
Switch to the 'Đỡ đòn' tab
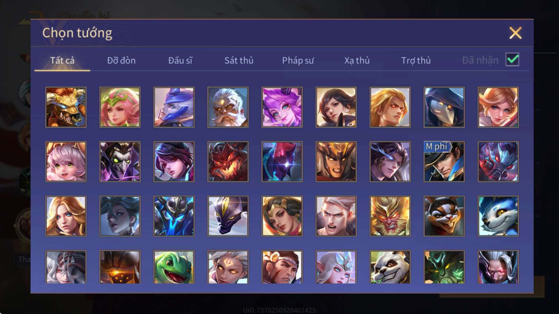coord(121,60)
